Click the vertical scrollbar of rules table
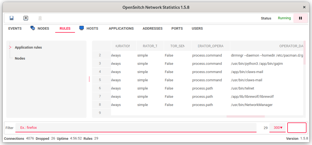 [x=304, y=52]
